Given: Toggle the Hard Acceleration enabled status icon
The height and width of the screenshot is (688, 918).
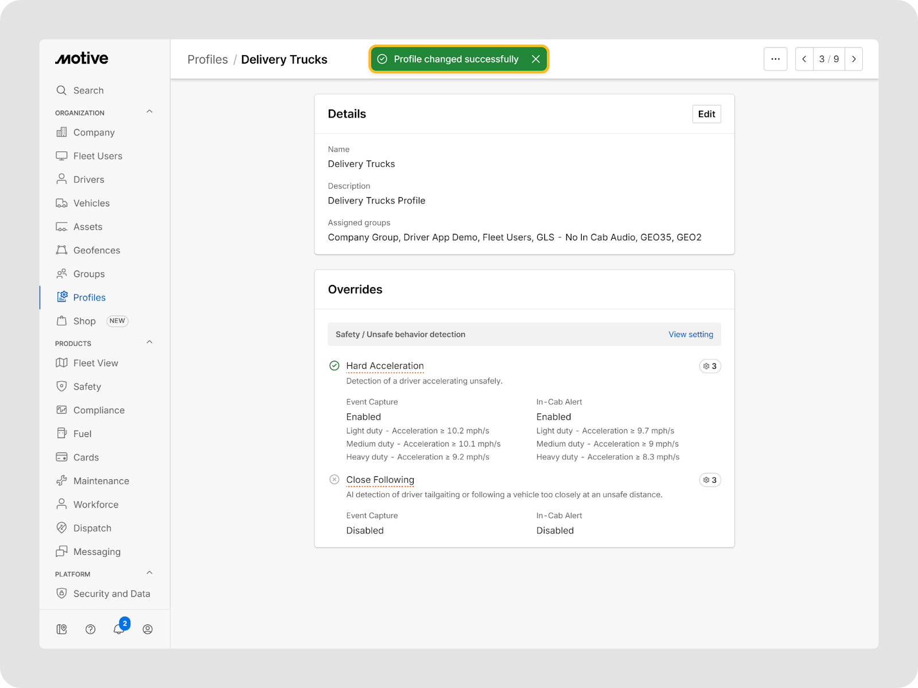Looking at the screenshot, I should click(x=334, y=366).
